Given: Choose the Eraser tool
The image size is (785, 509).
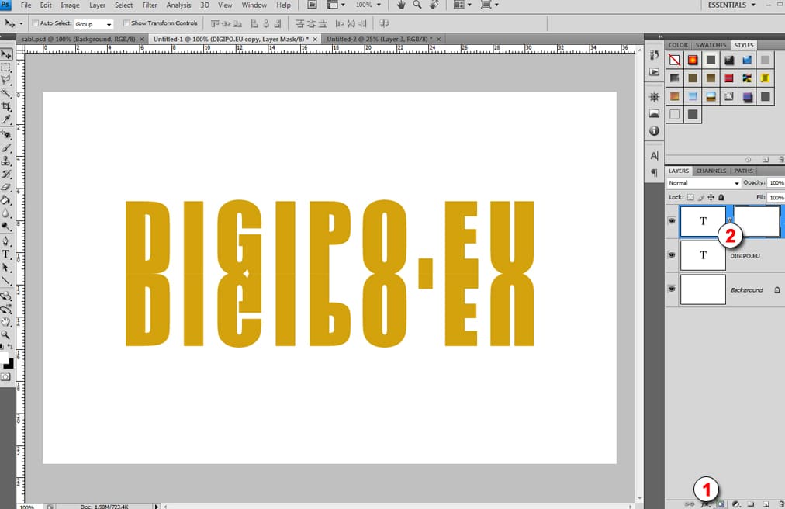Looking at the screenshot, I should [6, 187].
